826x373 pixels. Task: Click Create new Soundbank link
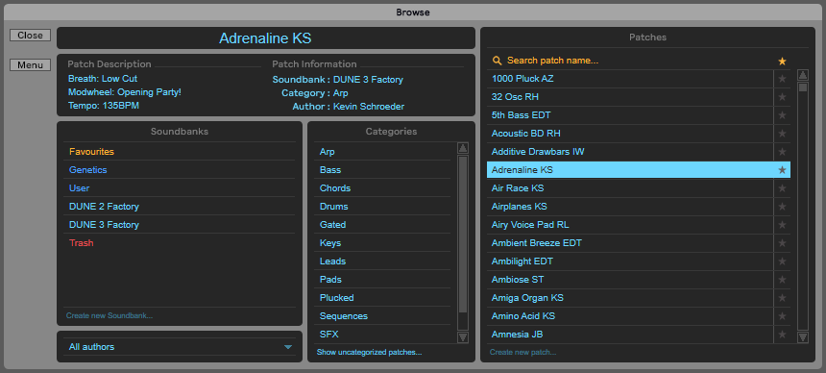point(109,315)
